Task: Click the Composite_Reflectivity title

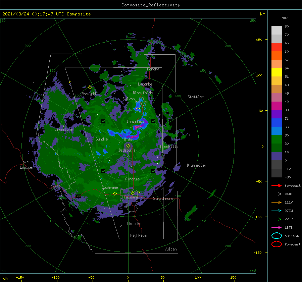Action: tap(151, 5)
